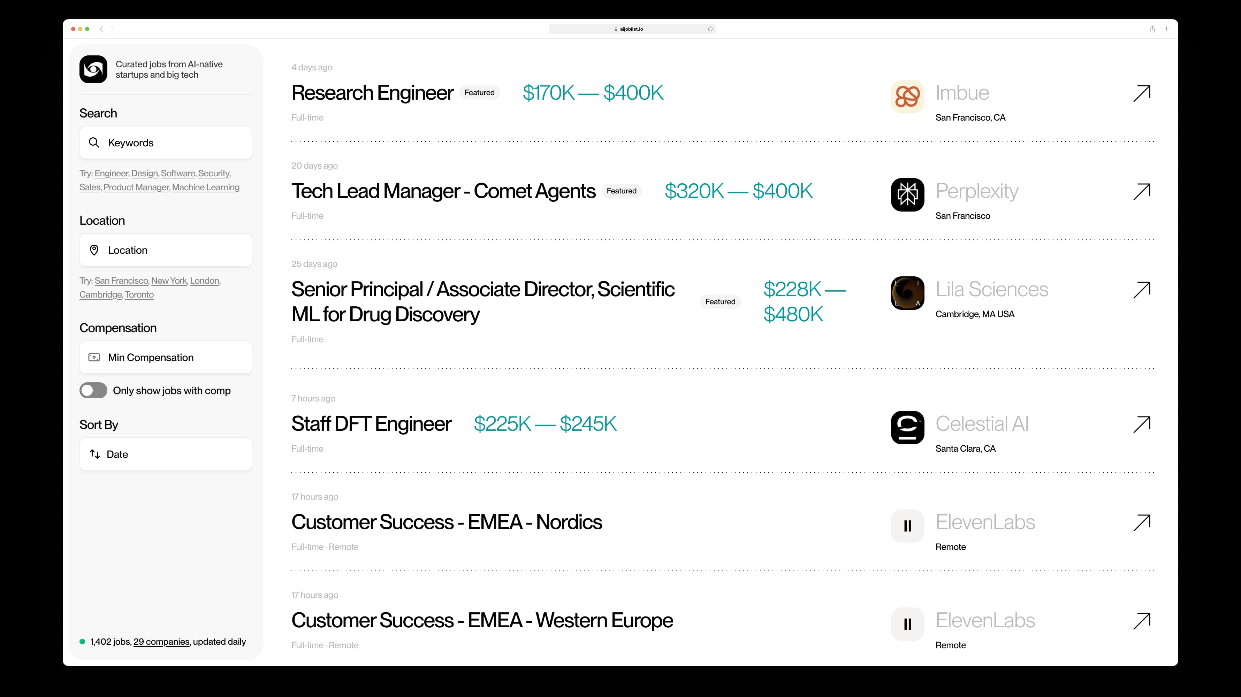Click the browser back navigation arrow
This screenshot has width=1241, height=697.
102,29
